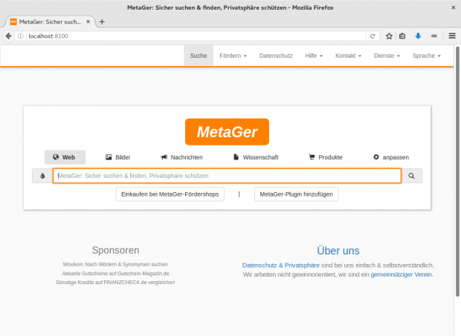Bookmark this page with the star icon
Screen dimensions: 461x336
(x=389, y=36)
